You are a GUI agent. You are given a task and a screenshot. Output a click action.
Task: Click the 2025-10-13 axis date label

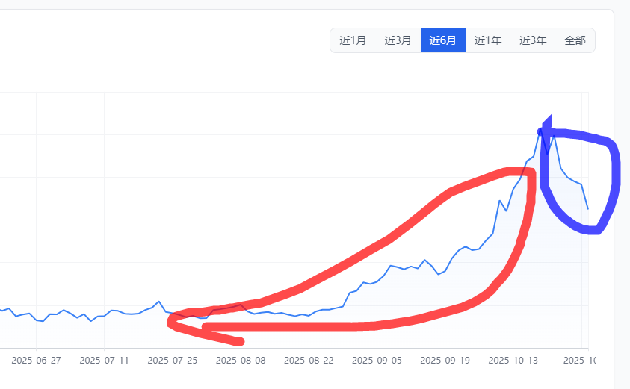[x=513, y=360]
